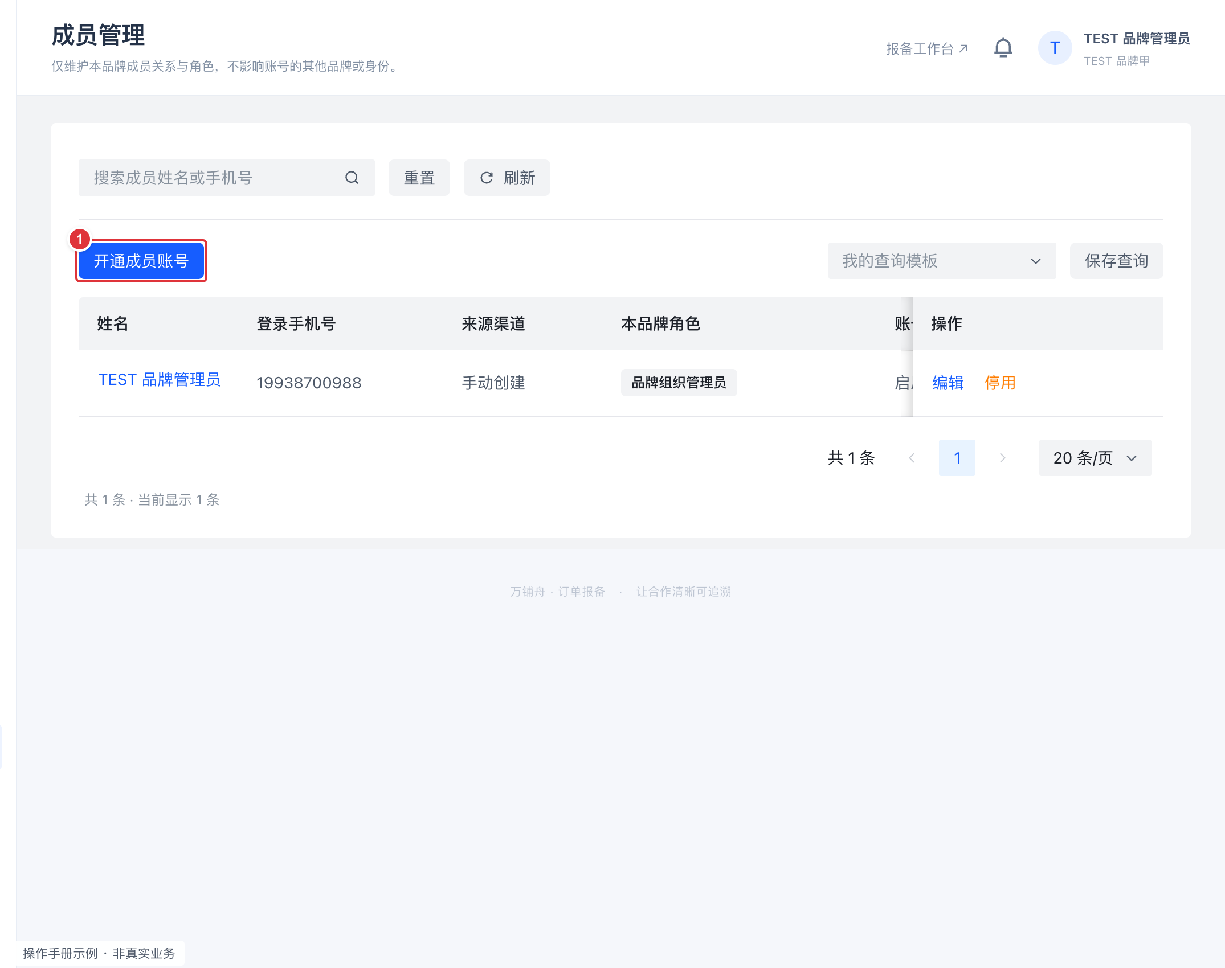
Task: Click the 登录手机号 column header
Action: (296, 323)
